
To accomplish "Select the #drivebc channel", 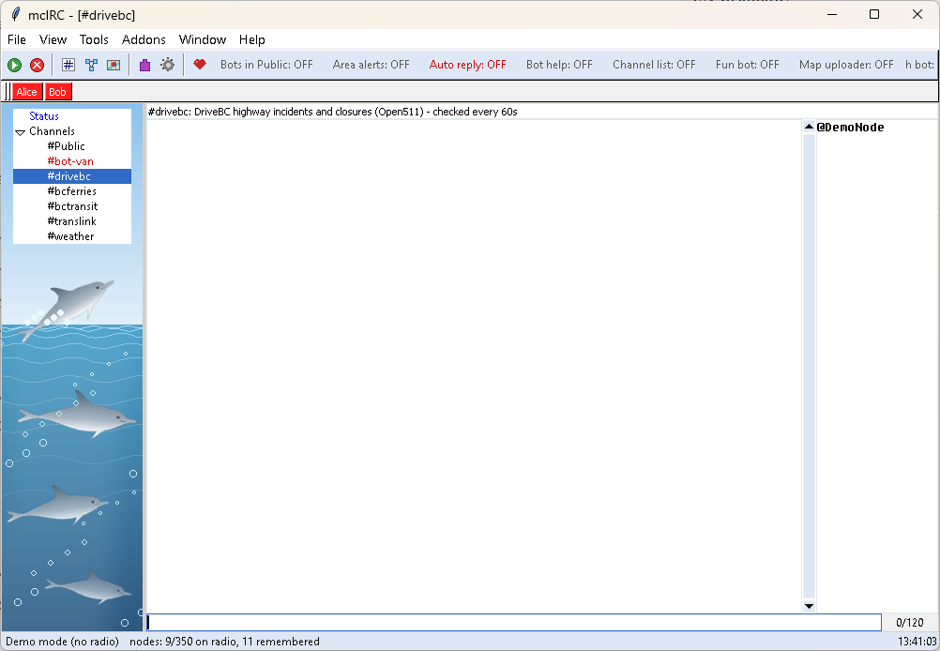I will pos(72,176).
